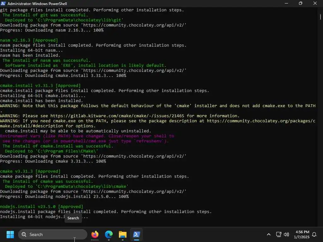Screen dimensions: 323x242
Task: Click 'Deployed to C:\Program Files\CMake\' text
Action: (x=52, y=151)
